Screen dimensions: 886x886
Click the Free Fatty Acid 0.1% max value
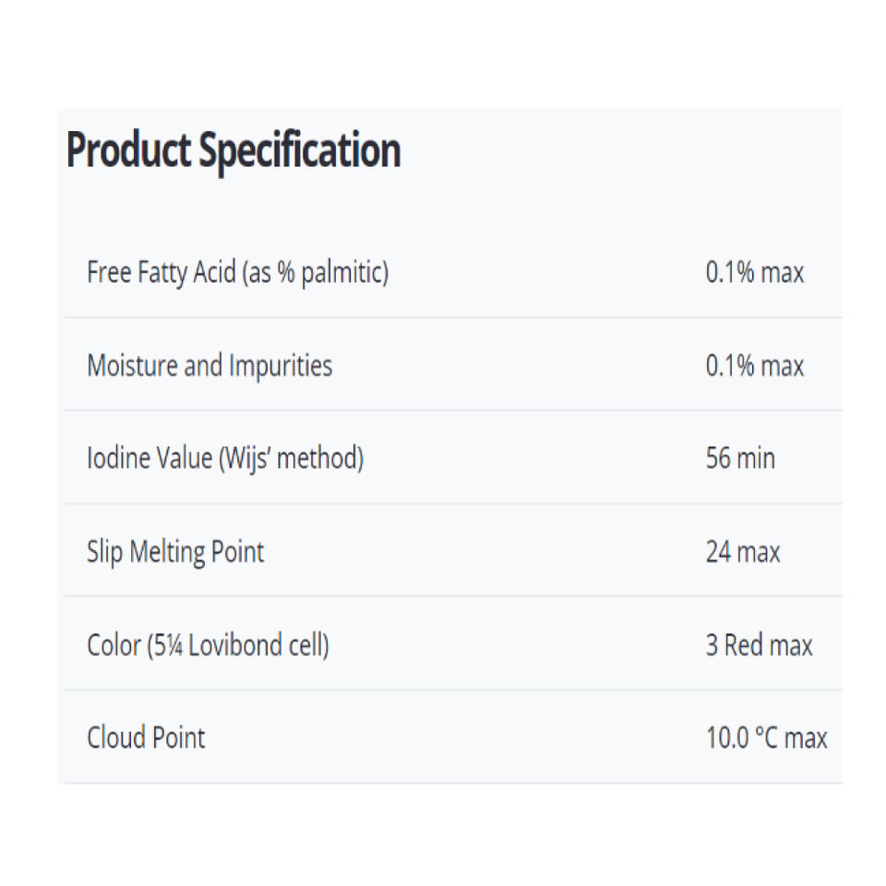(754, 272)
